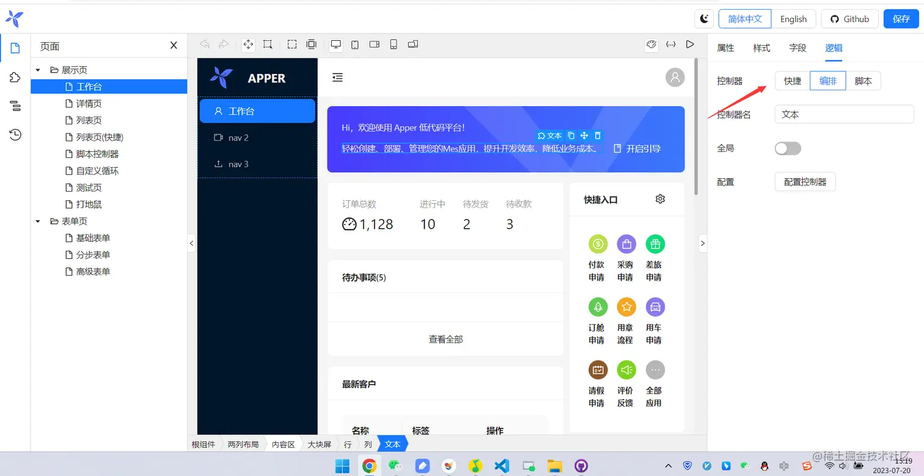Screen dimensions: 924x476
Task: Select 两列布局 in the breadcrumb
Action: [243, 444]
